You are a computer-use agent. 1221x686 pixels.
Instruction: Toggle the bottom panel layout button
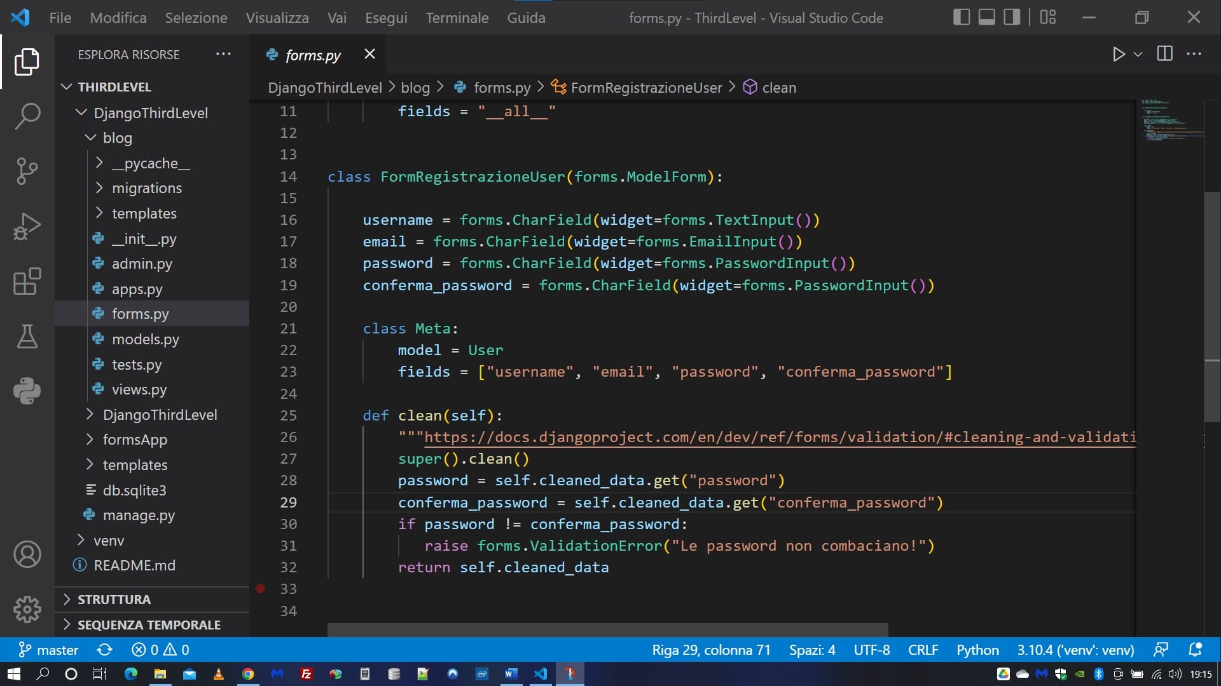tap(986, 17)
